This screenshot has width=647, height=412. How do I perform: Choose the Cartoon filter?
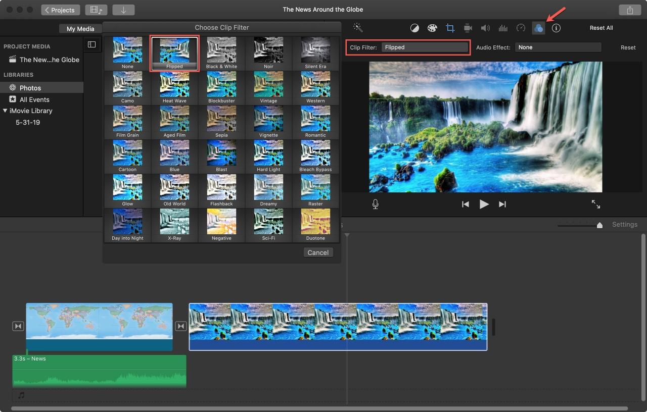127,156
